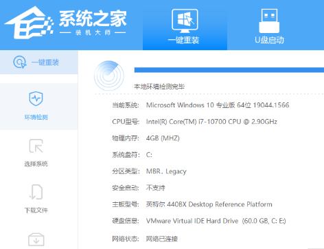Click the CPU型号 label
This screenshot has width=324, height=249.
pyautogui.click(x=126, y=122)
